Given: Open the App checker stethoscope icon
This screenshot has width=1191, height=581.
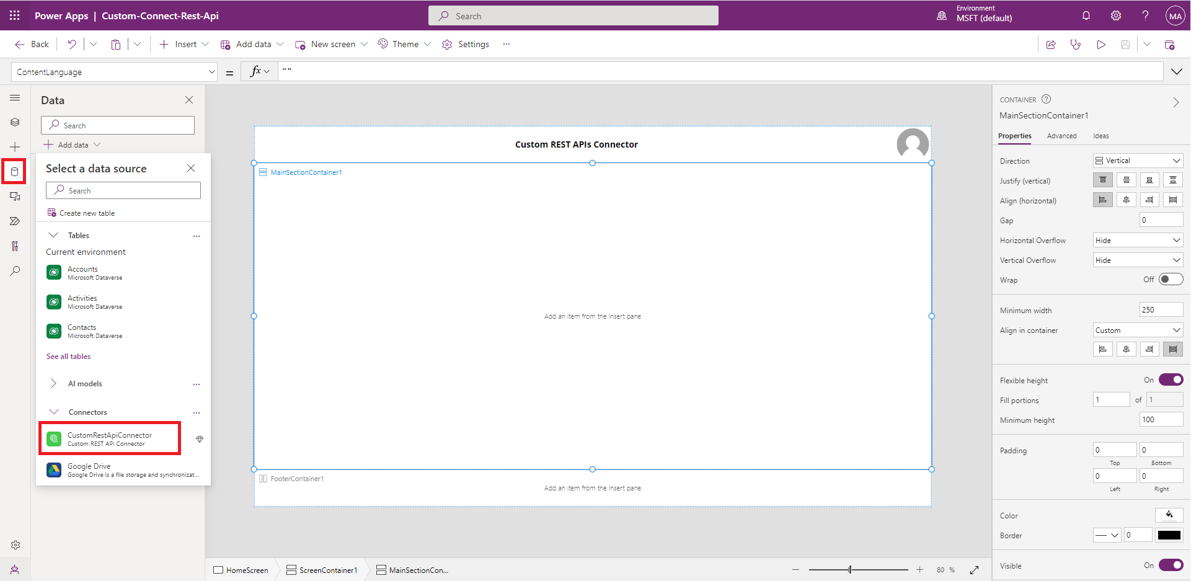Looking at the screenshot, I should pyautogui.click(x=1076, y=45).
